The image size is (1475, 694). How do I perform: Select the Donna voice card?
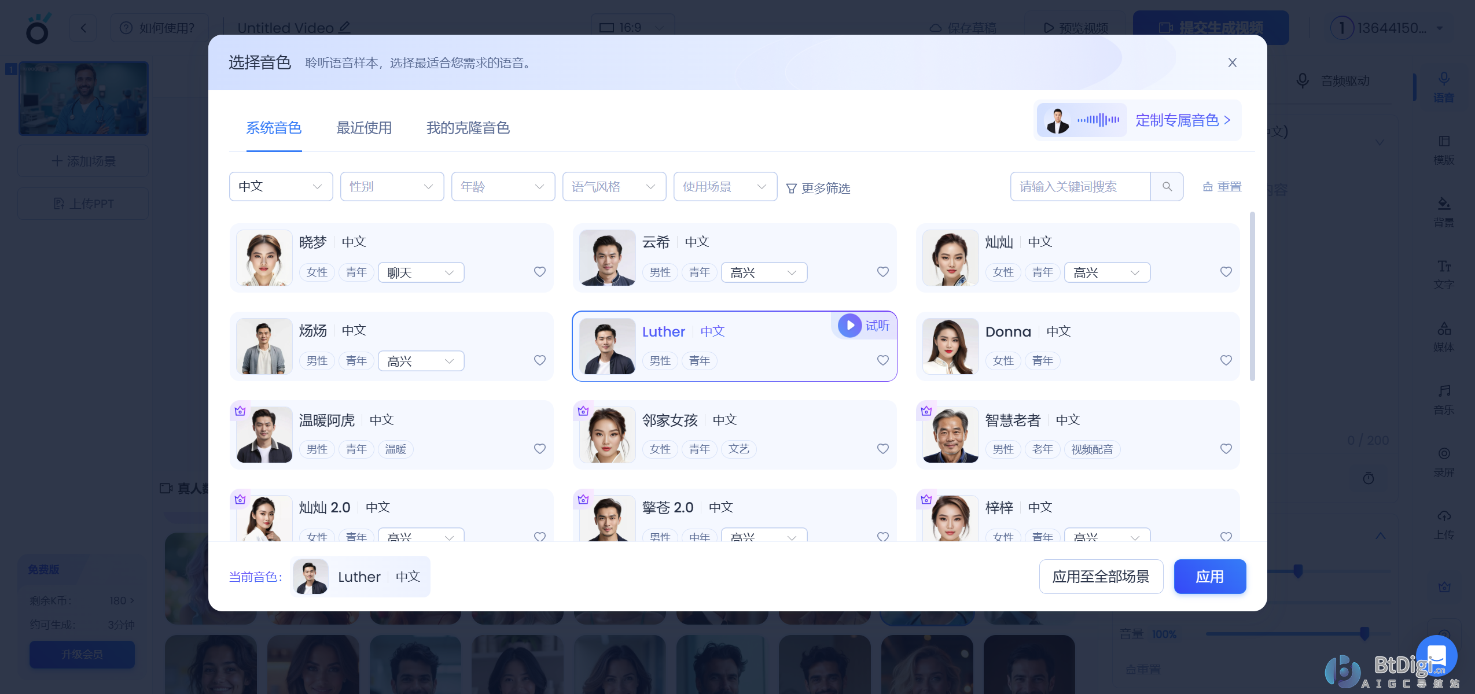pyautogui.click(x=1077, y=346)
